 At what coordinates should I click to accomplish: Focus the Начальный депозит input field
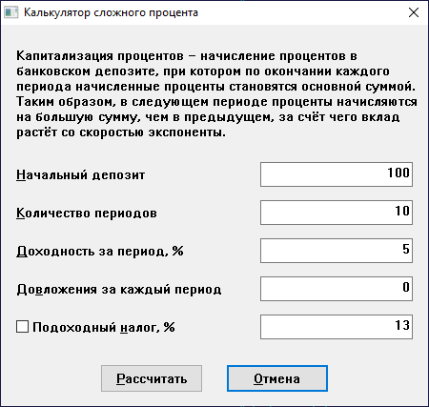(x=337, y=174)
